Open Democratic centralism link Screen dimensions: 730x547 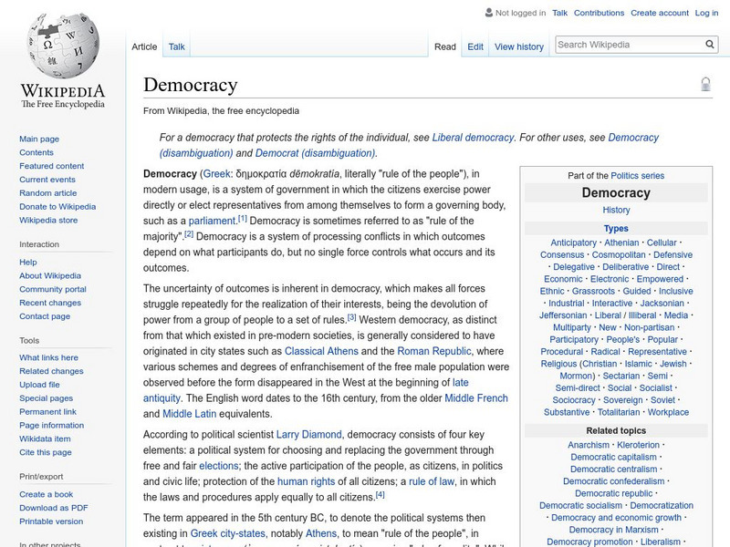pos(613,470)
